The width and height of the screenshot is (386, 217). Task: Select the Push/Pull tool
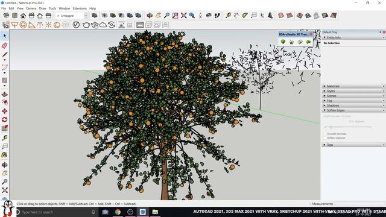5,94
